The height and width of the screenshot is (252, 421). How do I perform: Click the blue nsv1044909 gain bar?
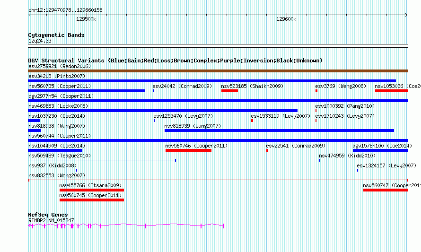pos(55,150)
